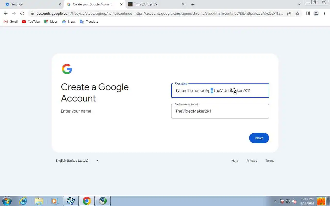
Task: Show hidden system tray icons
Action: [275, 201]
